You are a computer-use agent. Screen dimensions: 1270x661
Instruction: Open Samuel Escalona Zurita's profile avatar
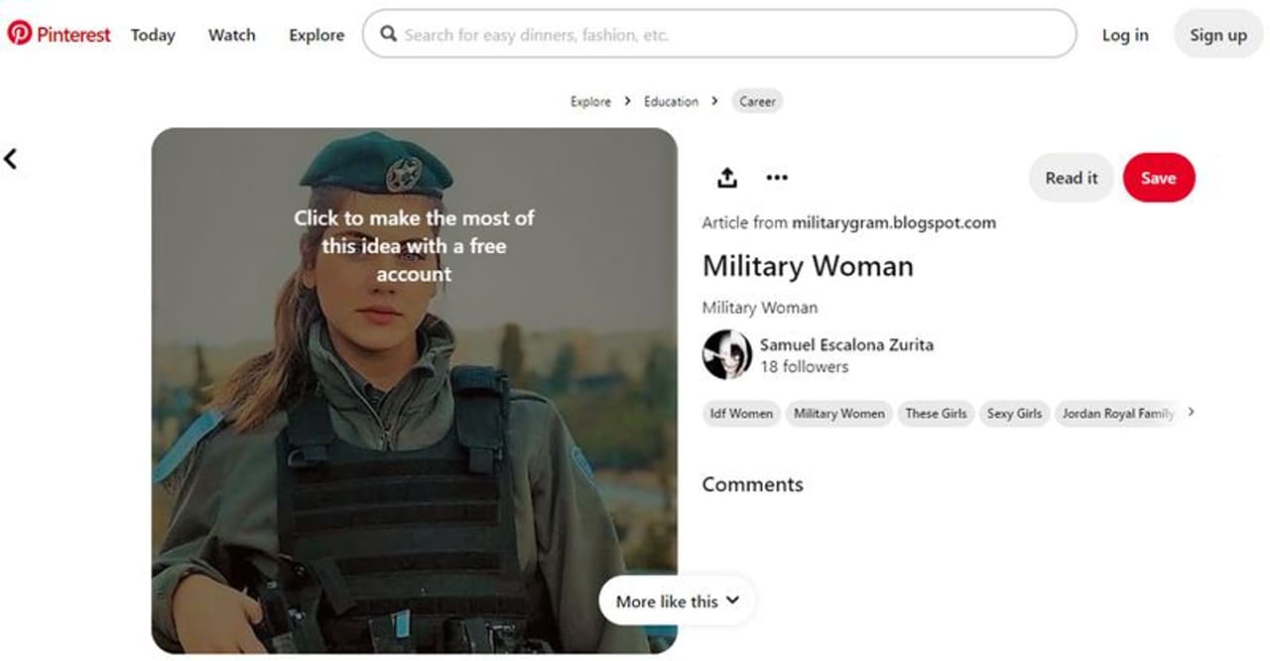pyautogui.click(x=726, y=355)
